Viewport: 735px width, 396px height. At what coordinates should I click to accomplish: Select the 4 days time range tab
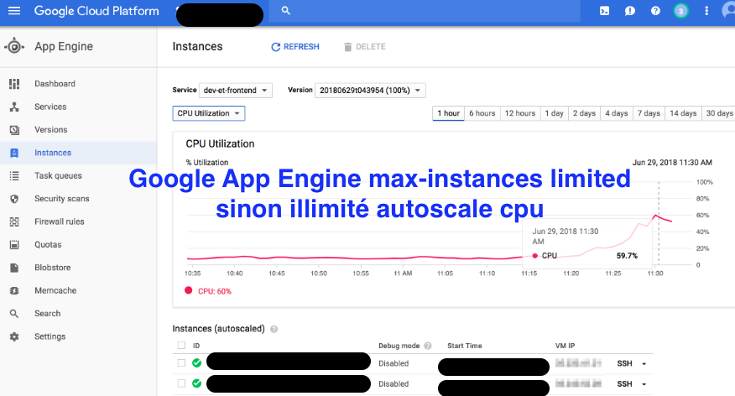click(617, 113)
